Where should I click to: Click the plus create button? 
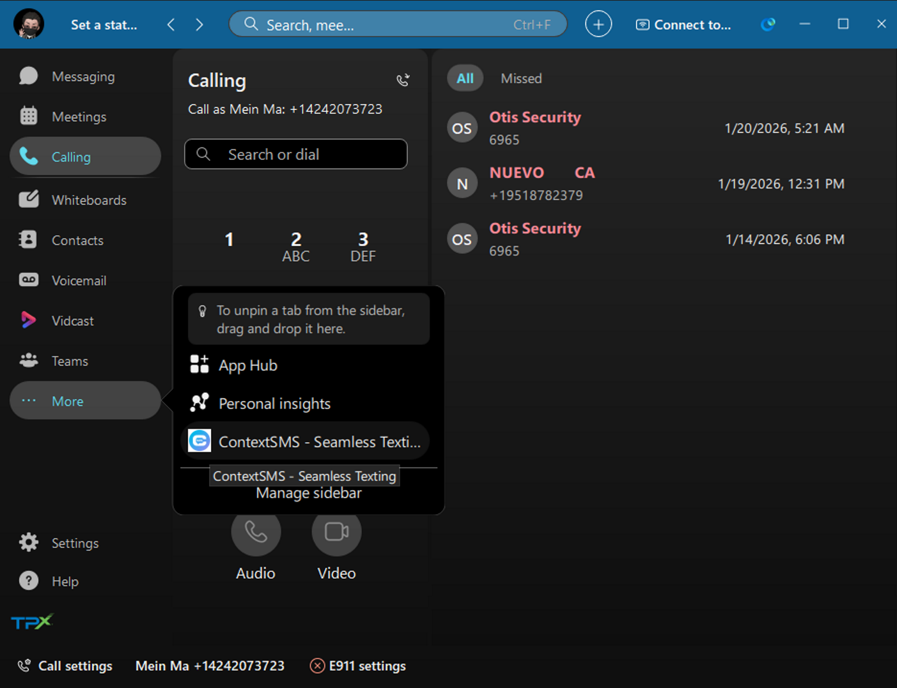coord(598,25)
